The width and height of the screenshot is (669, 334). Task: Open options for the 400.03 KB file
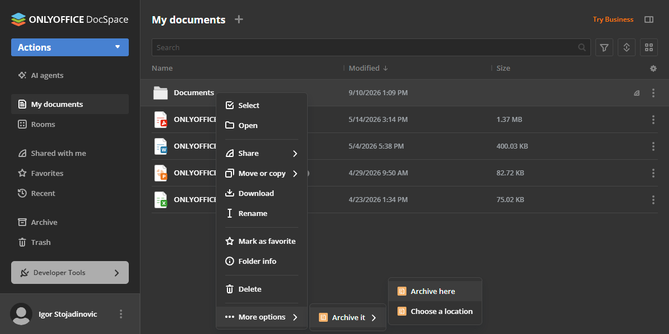coord(653,146)
